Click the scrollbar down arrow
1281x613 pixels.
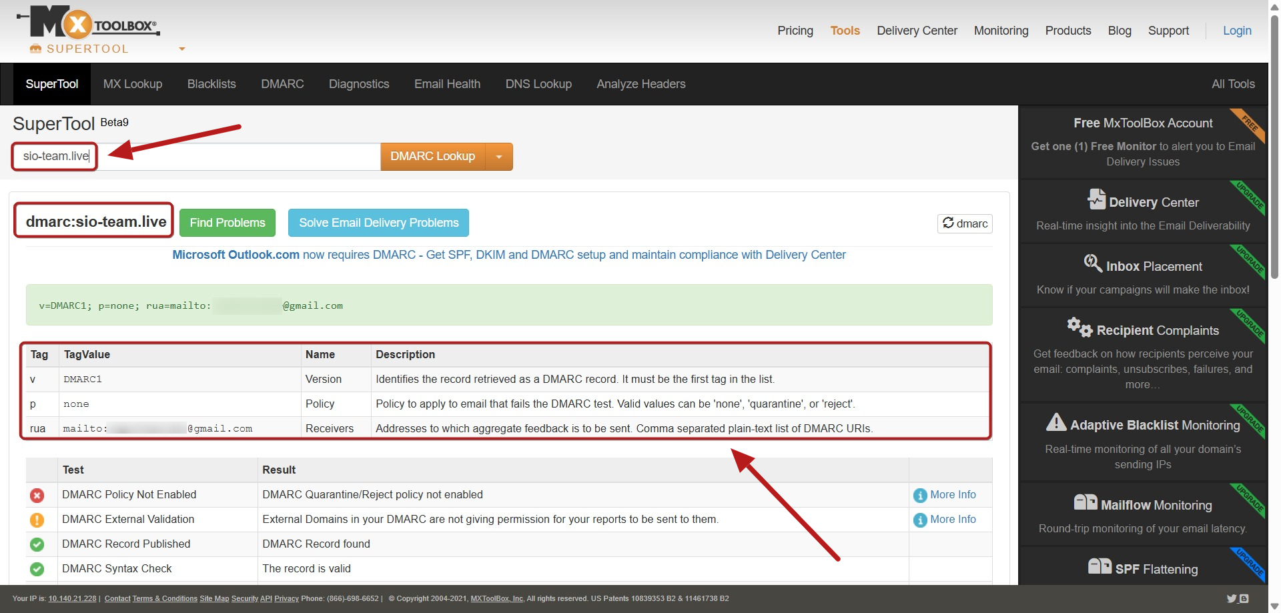pyautogui.click(x=1274, y=606)
